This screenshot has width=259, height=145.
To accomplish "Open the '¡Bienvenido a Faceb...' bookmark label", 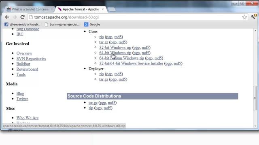I will [x=25, y=24].
